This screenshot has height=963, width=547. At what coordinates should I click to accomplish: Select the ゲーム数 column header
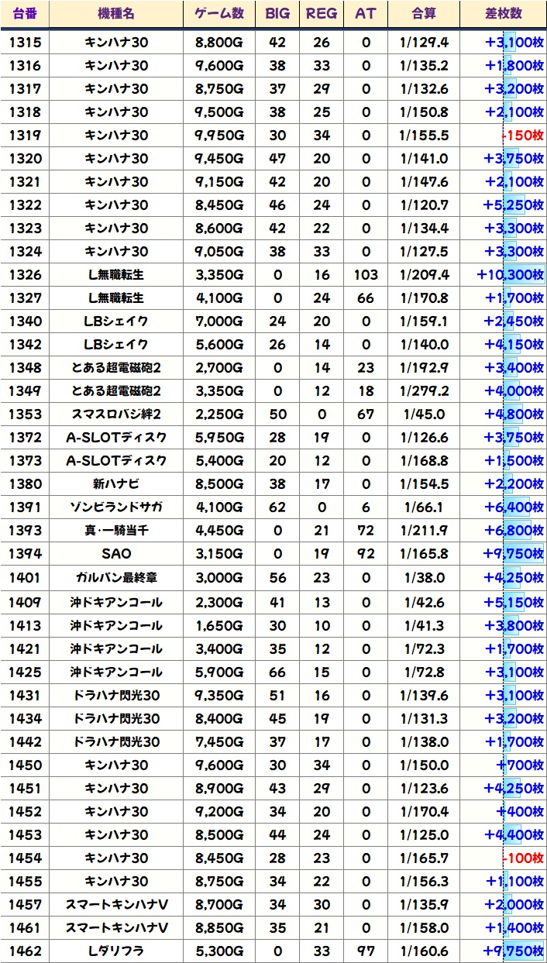tap(219, 14)
